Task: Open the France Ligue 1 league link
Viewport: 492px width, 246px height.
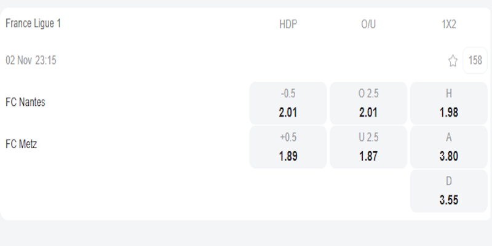Action: 33,23
